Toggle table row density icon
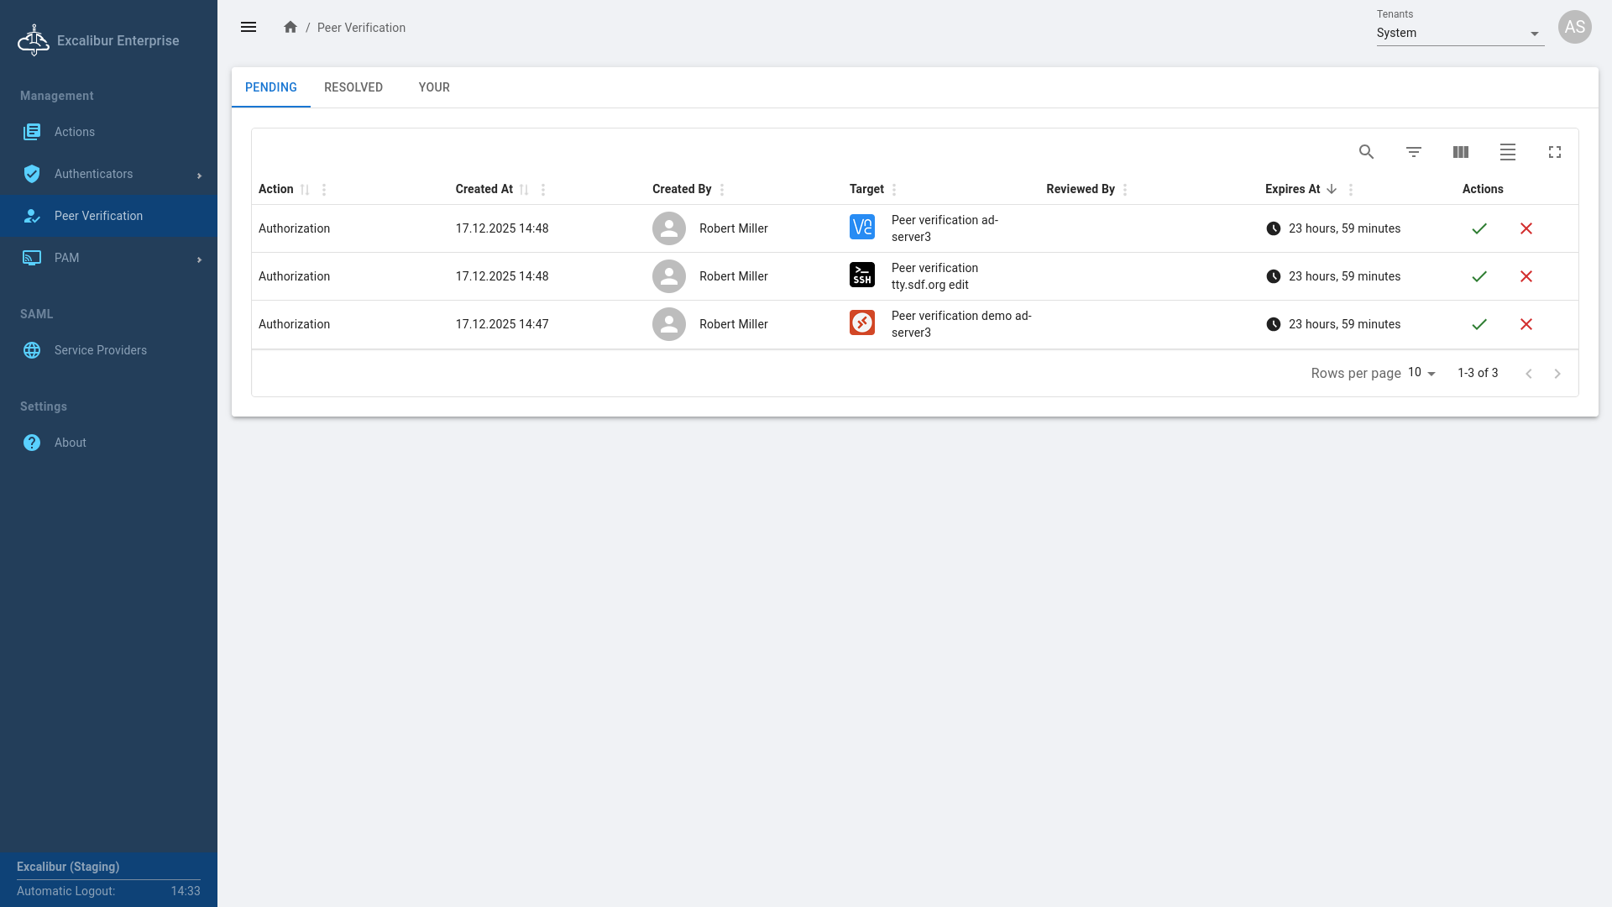 point(1507,152)
